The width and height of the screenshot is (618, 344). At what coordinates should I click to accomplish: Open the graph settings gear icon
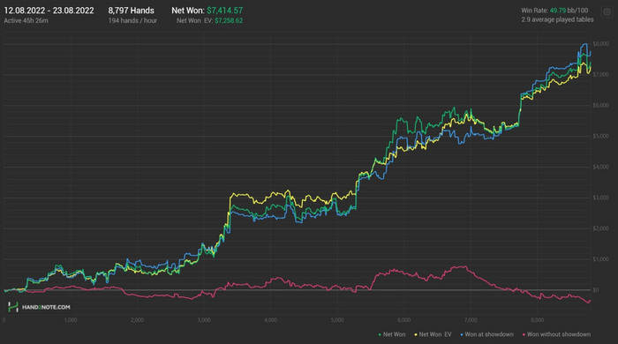[607, 11]
